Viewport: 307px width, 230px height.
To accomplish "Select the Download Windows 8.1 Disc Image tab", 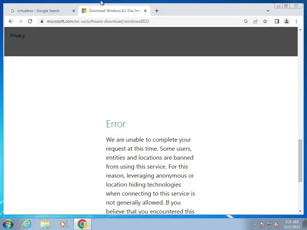I will pos(115,11).
